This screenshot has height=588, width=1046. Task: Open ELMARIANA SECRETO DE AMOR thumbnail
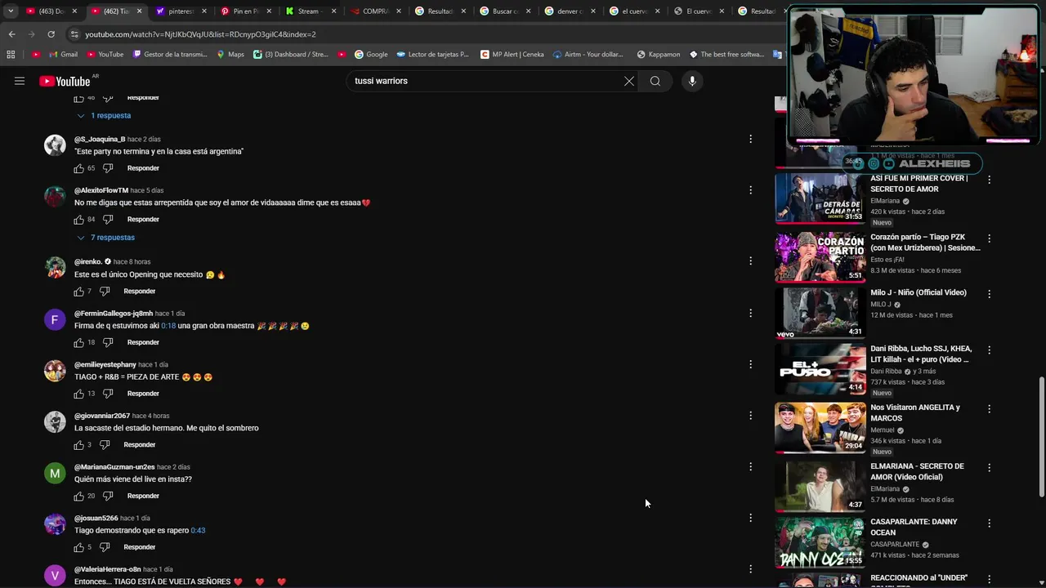[x=820, y=487]
